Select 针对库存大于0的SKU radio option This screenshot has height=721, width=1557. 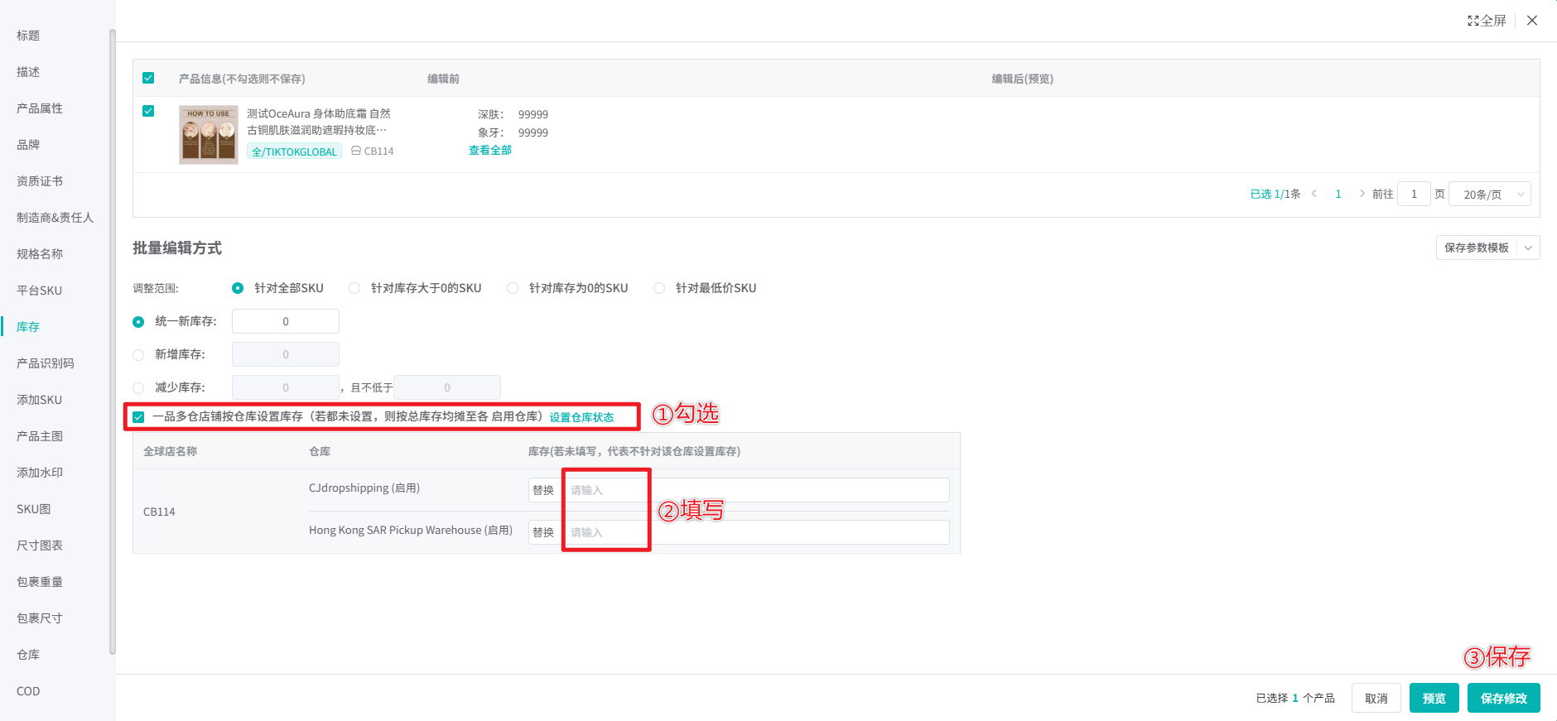(354, 288)
